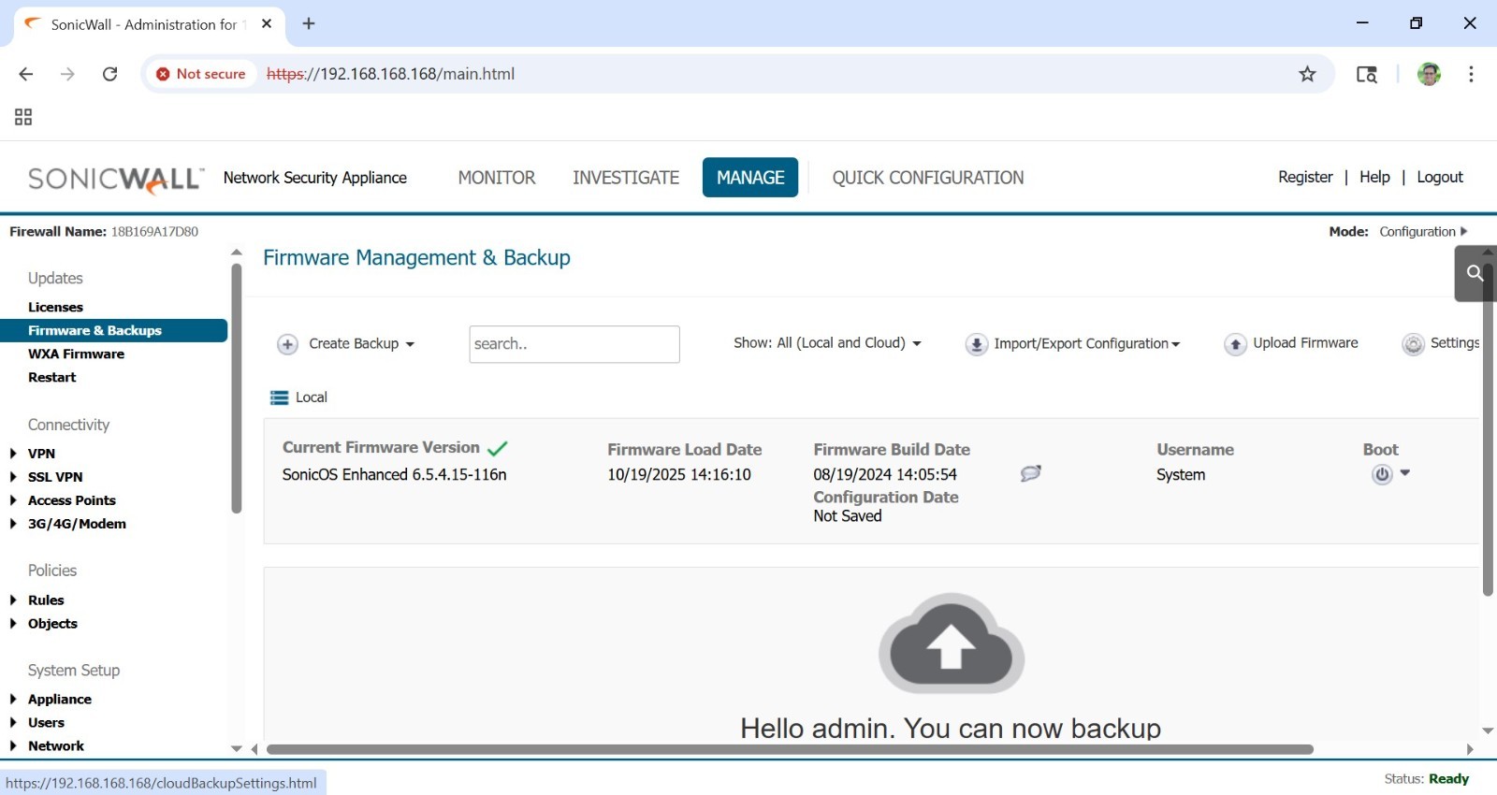This screenshot has width=1497, height=795.
Task: Click the 10/19/2025 14:16:10 load date
Action: tap(679, 474)
